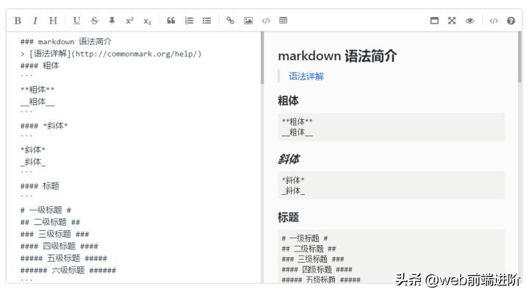The height and width of the screenshot is (295, 529).
Task: Click the 'markdown 语法简介' preview heading
Action: [337, 56]
